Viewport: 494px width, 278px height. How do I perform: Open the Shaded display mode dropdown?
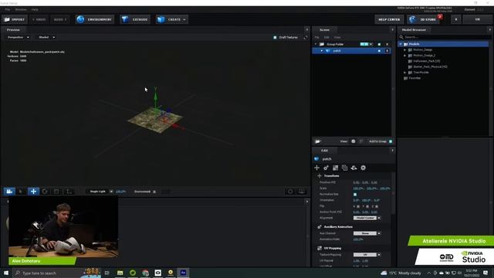46,37
